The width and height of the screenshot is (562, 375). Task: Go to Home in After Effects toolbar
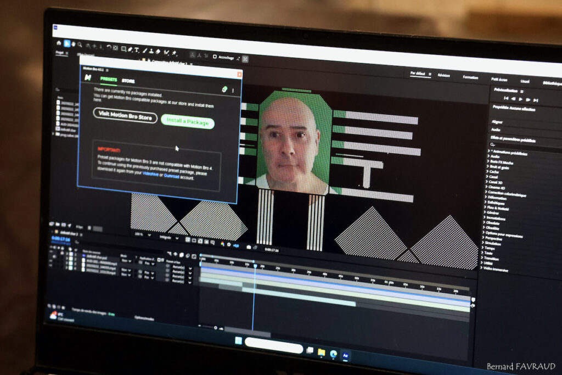[x=59, y=43]
